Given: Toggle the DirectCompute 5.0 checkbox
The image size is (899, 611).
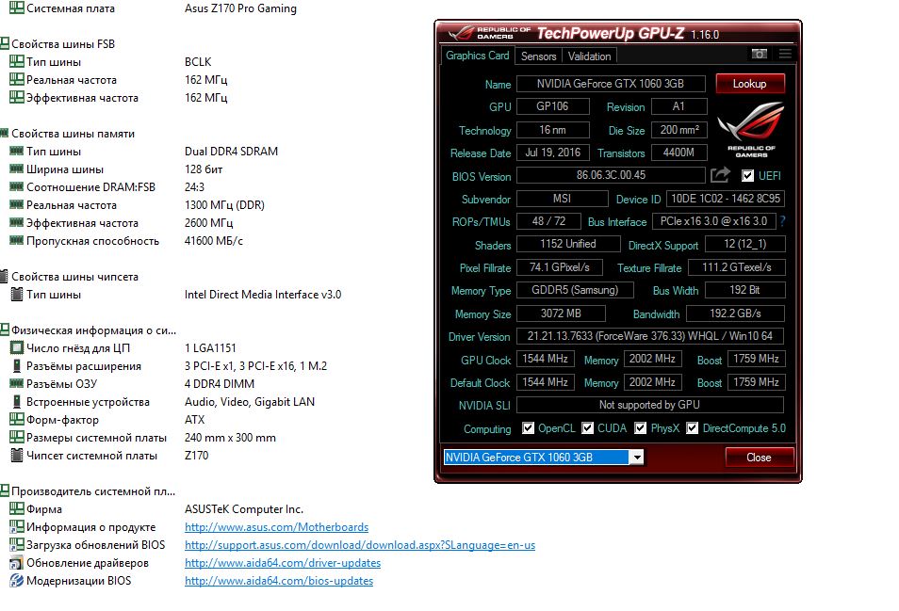Looking at the screenshot, I should click(x=693, y=427).
